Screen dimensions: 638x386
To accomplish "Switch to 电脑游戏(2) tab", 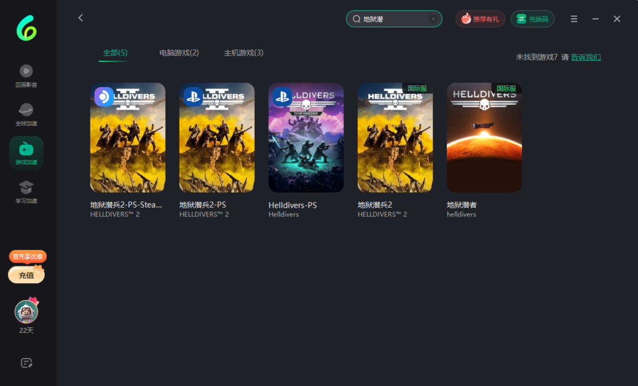I will (179, 53).
